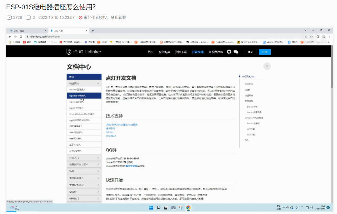Screen dimensions: 337x214
Task: Jump to SDK下载 in right outline
Action: pos(251,134)
